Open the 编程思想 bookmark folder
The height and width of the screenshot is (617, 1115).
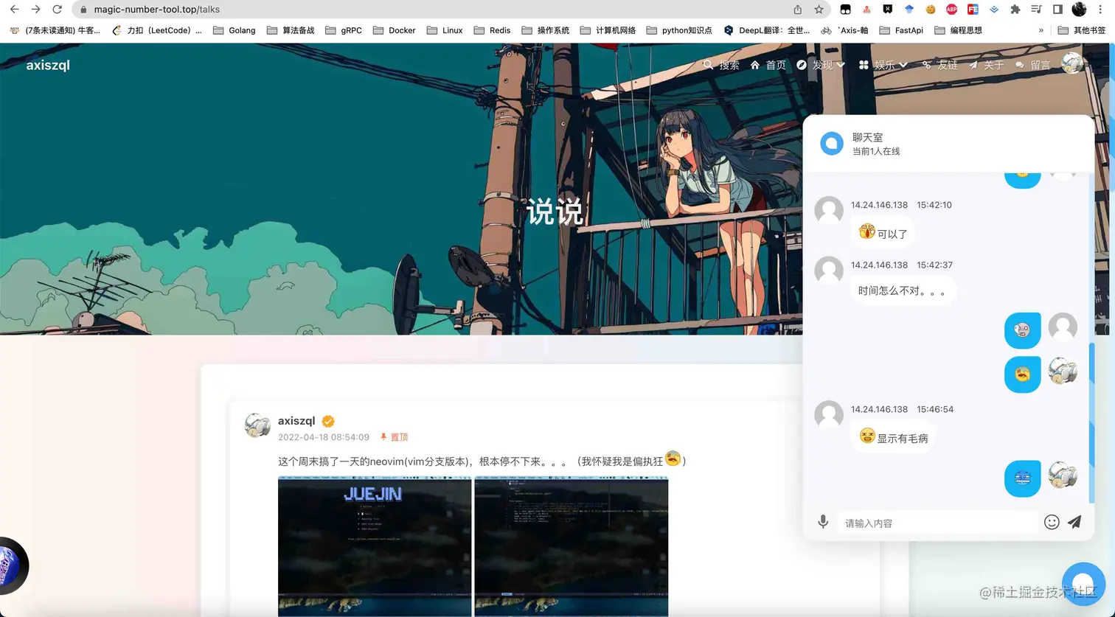click(958, 30)
